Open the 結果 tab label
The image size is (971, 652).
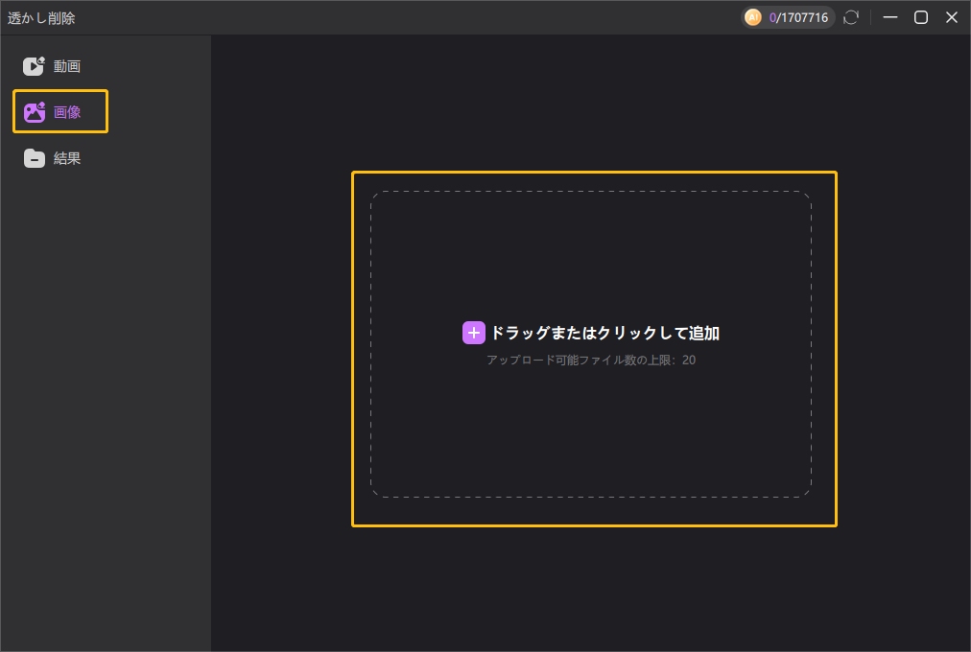(67, 158)
